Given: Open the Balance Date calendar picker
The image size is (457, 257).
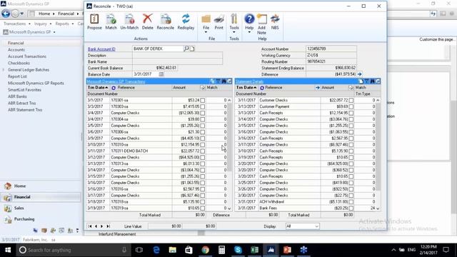Looking at the screenshot, I should pos(161,74).
